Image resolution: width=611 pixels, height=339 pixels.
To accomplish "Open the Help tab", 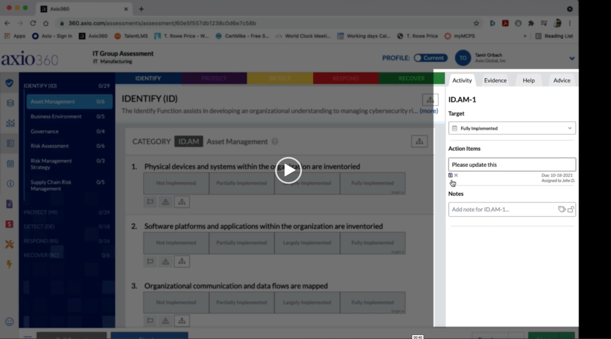I will point(528,80).
